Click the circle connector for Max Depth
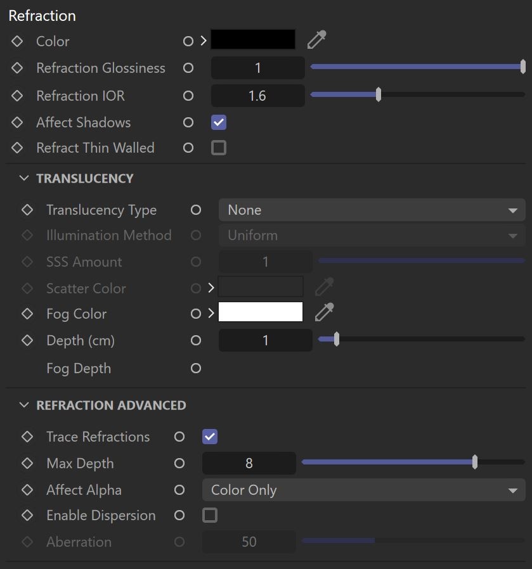This screenshot has height=569, width=532. (179, 463)
